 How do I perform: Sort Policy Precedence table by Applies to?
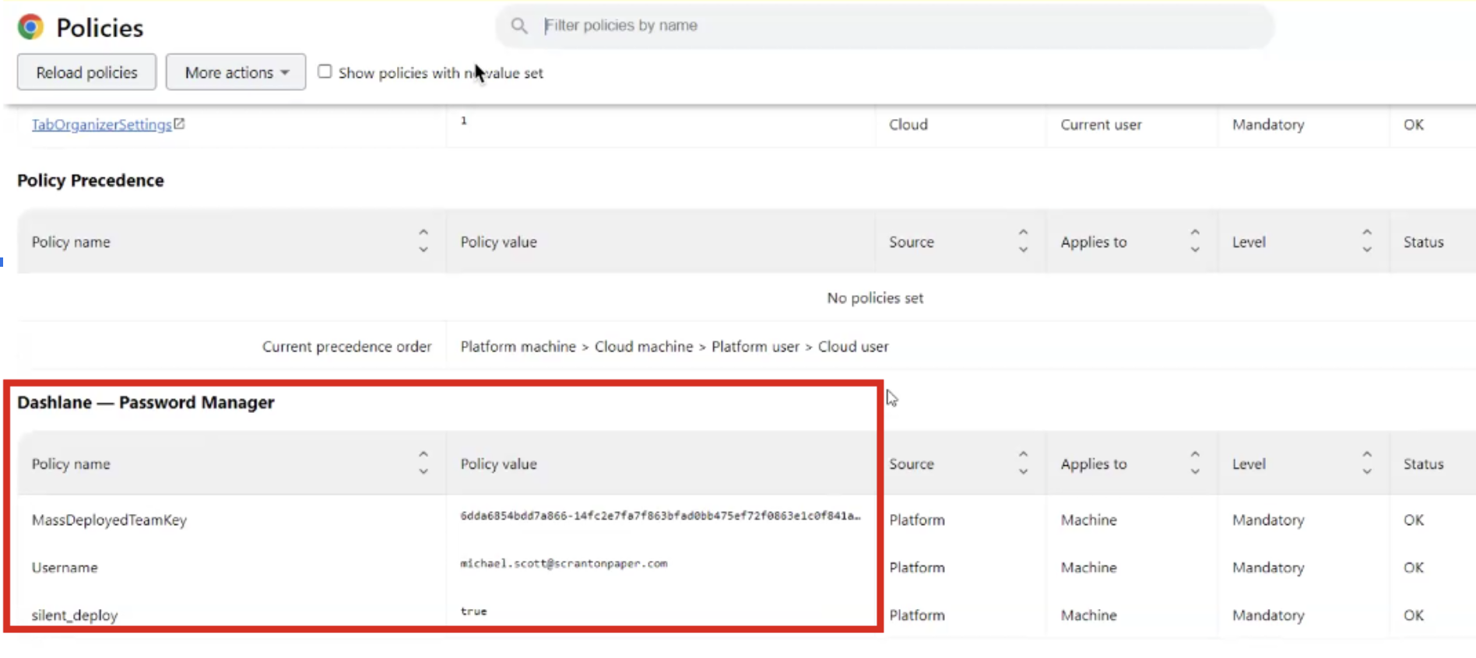point(1194,241)
